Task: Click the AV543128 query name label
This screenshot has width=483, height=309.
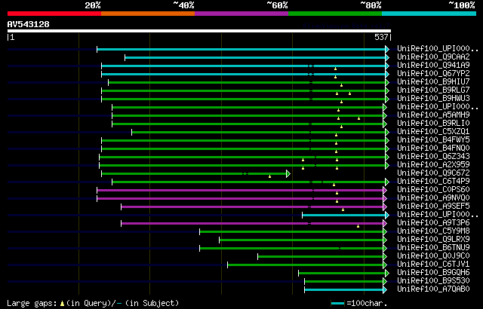Action: (29, 24)
